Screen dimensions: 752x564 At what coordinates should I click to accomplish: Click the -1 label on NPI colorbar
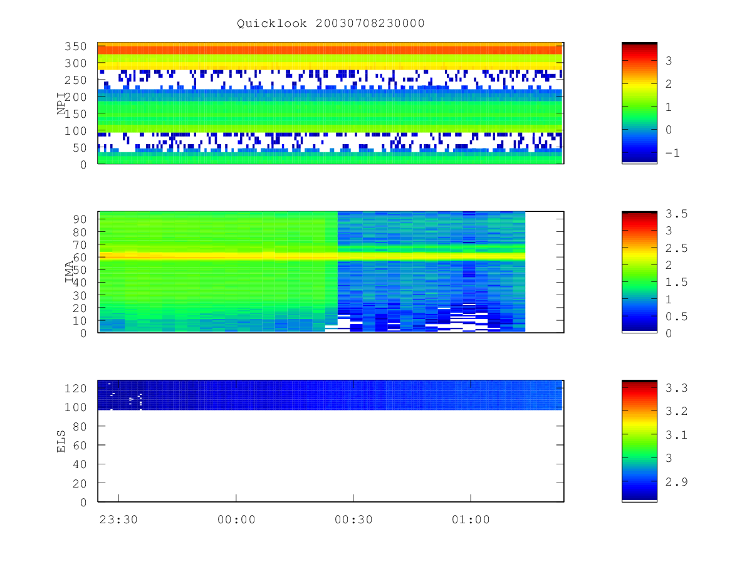point(673,153)
